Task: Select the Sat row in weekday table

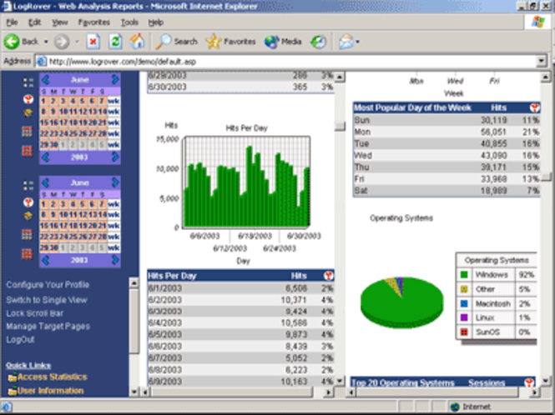Action: (x=447, y=191)
